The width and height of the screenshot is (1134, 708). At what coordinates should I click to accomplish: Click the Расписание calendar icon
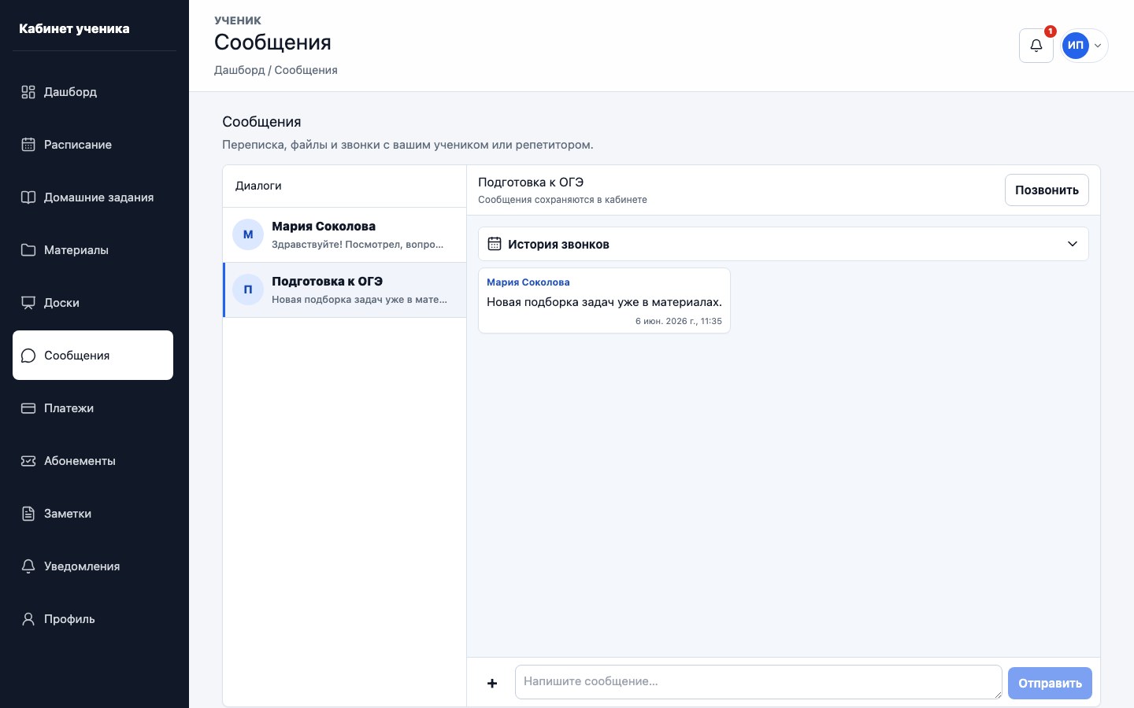click(x=28, y=145)
